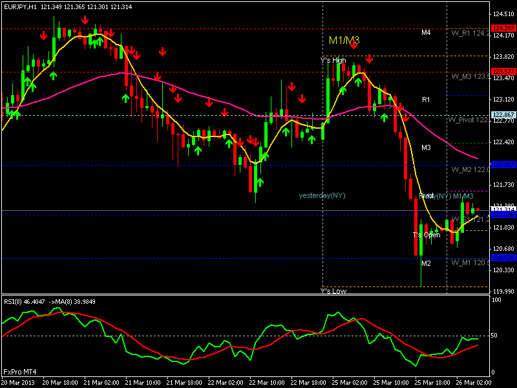
Task: Click the 22 Mar 10:00 time label
Action: (267, 382)
